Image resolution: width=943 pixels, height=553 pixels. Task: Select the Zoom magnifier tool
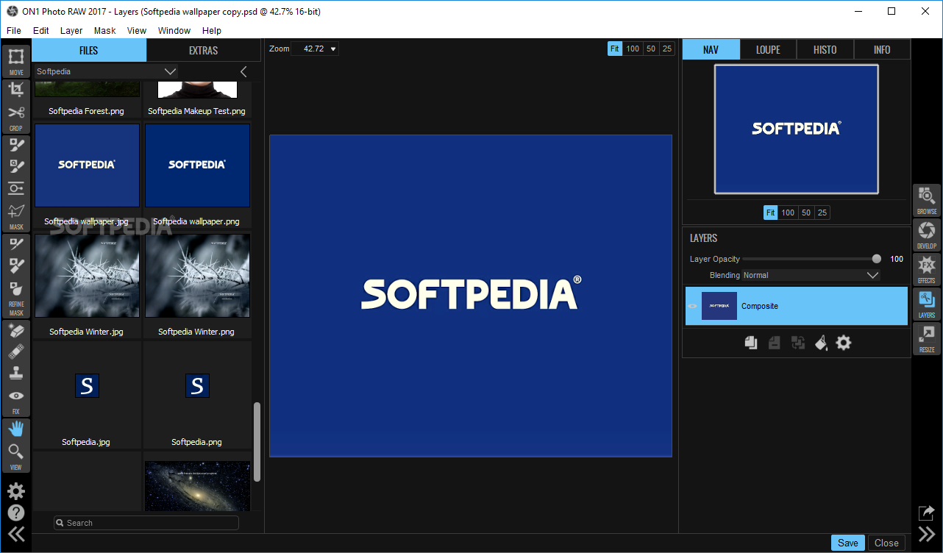[16, 451]
